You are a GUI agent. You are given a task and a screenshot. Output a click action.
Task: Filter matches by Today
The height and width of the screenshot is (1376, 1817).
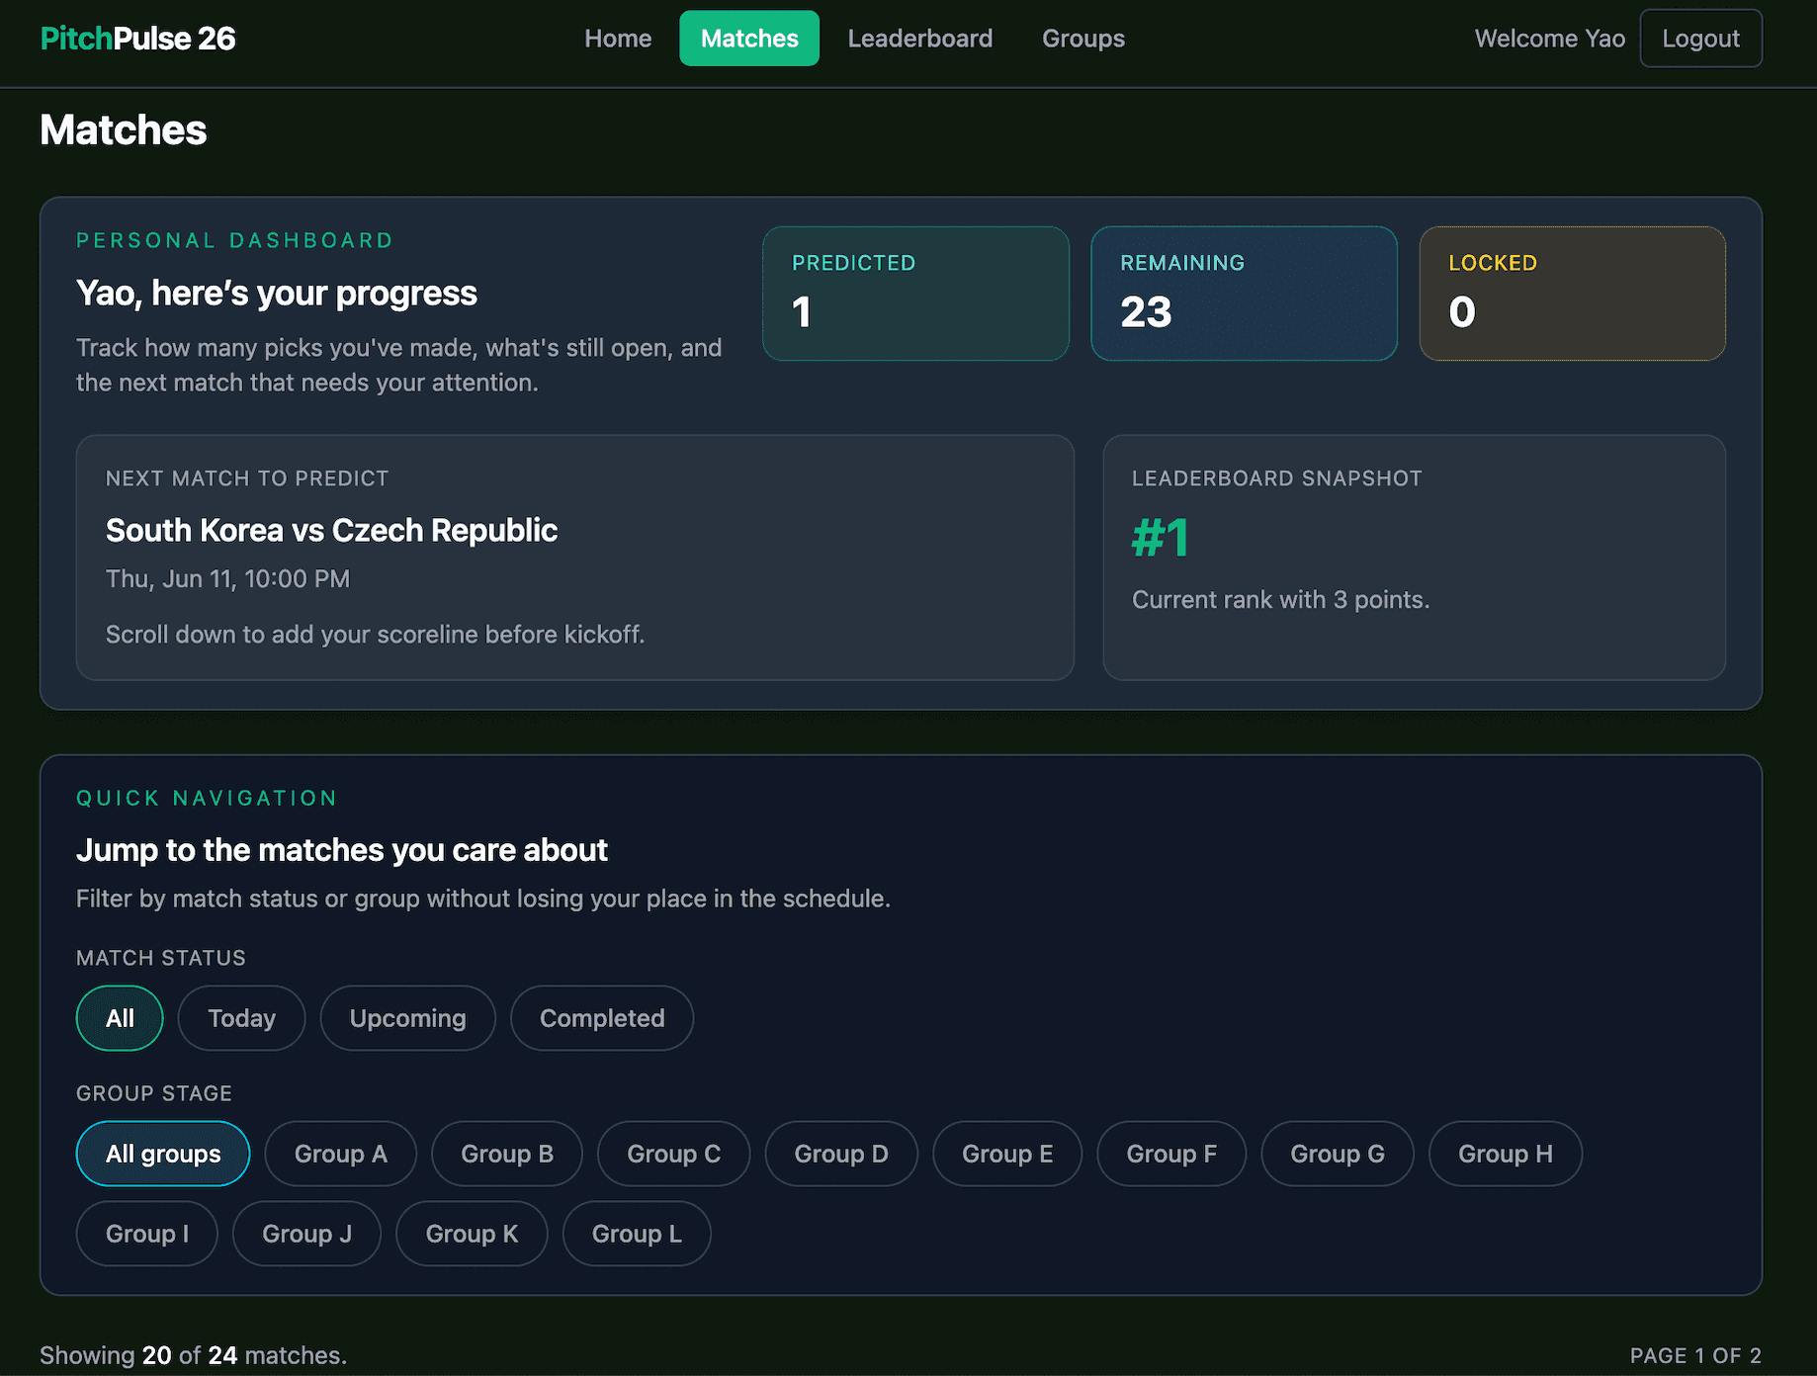(241, 1018)
